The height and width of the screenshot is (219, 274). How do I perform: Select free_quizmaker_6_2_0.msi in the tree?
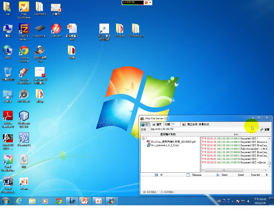[163, 145]
